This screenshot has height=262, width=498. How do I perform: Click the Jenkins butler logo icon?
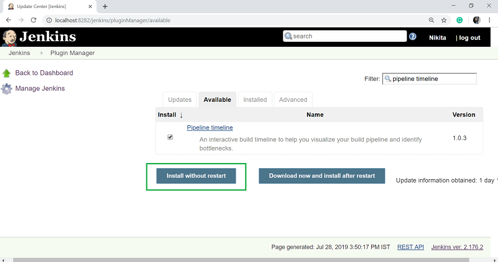tap(9, 38)
